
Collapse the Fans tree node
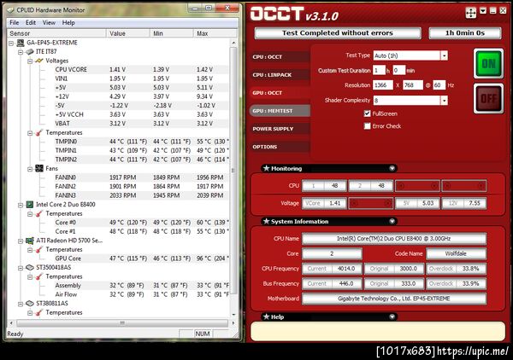pyautogui.click(x=30, y=169)
